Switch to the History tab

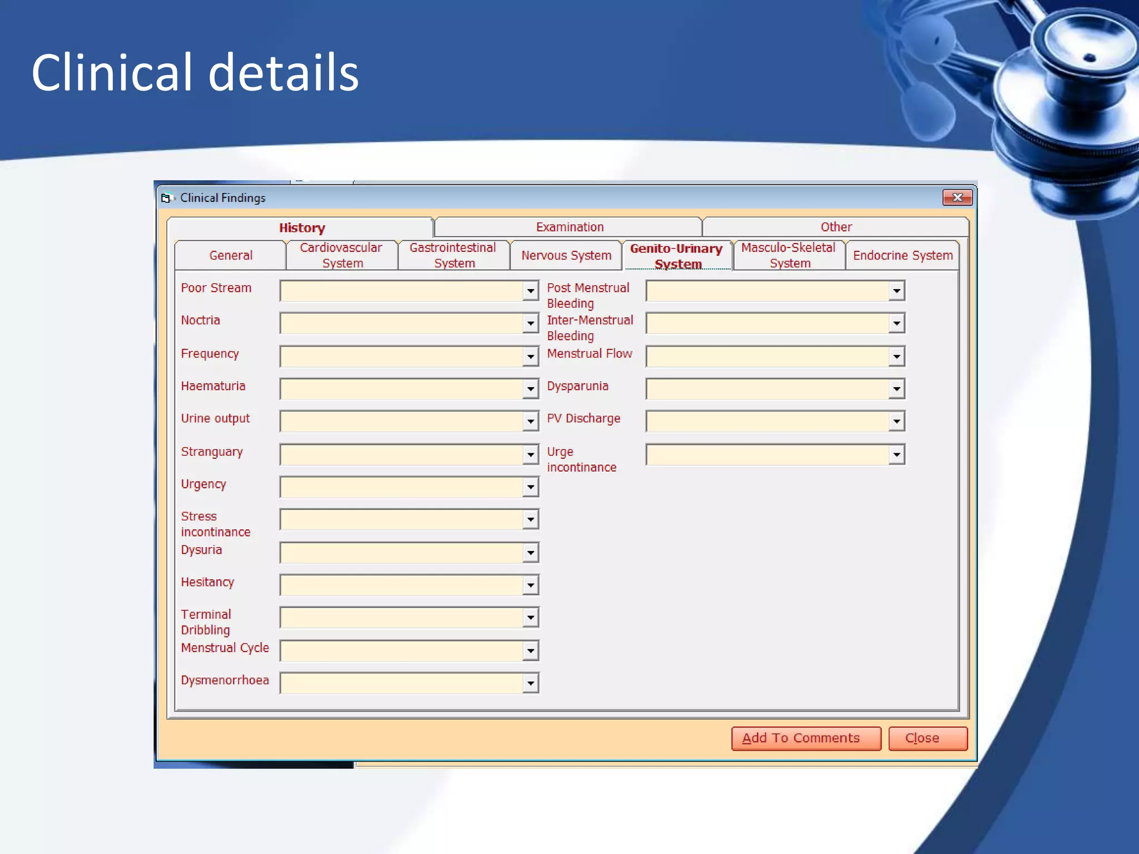point(301,227)
